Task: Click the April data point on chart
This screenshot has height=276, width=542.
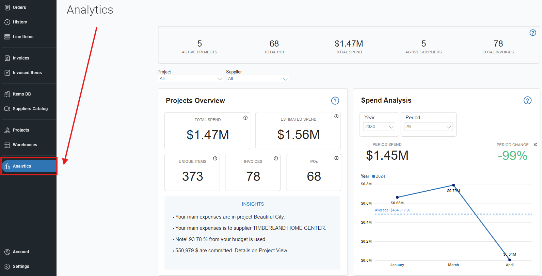Action: pos(510,260)
